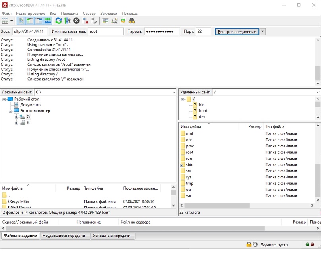Click the refresh file lists icon
The width and height of the screenshot is (321, 263).
click(x=58, y=21)
